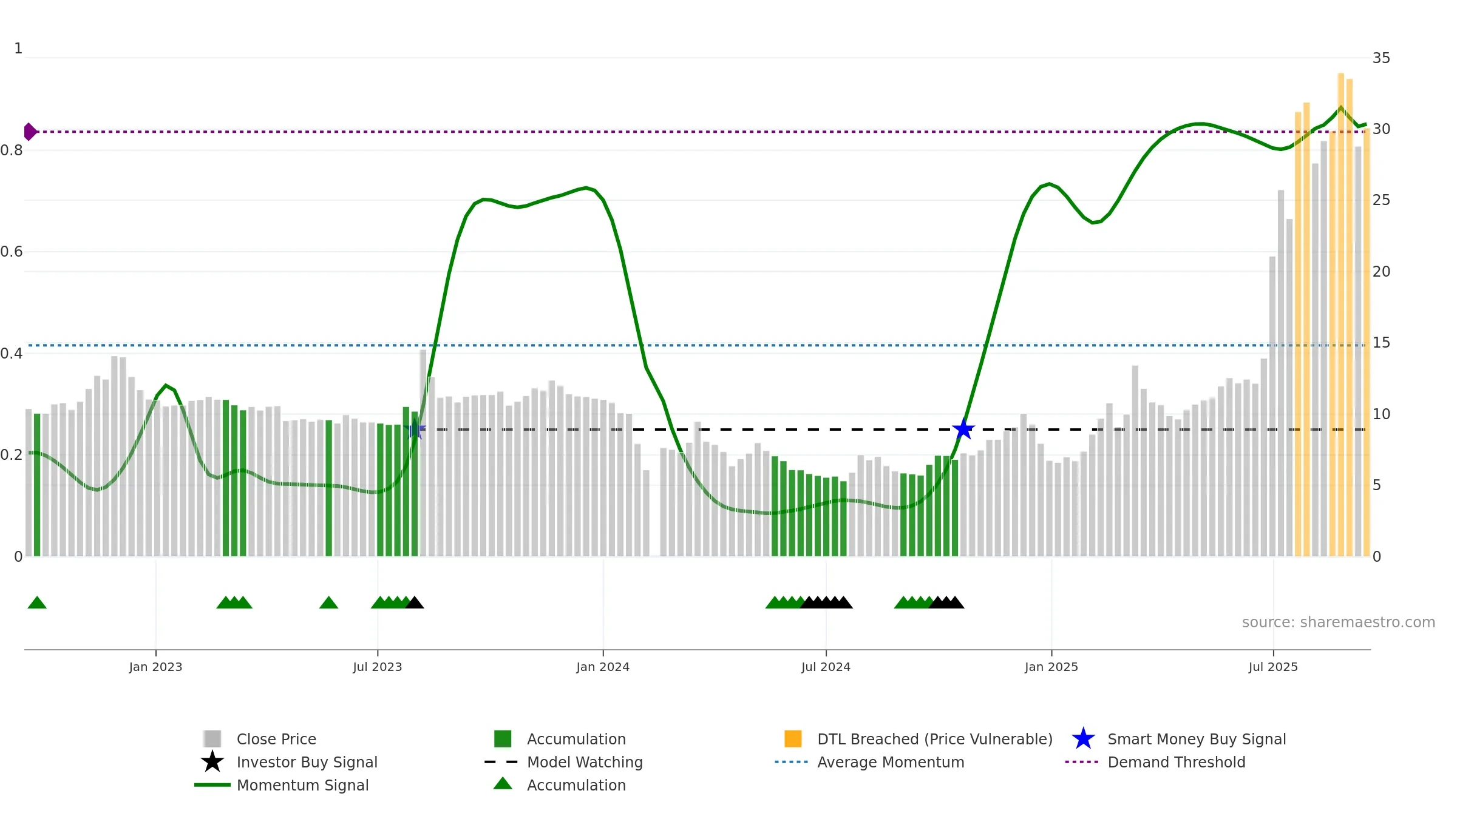Click the purple Demand Threshold diamond marker
Image resolution: width=1457 pixels, height=819 pixels.
click(30, 132)
